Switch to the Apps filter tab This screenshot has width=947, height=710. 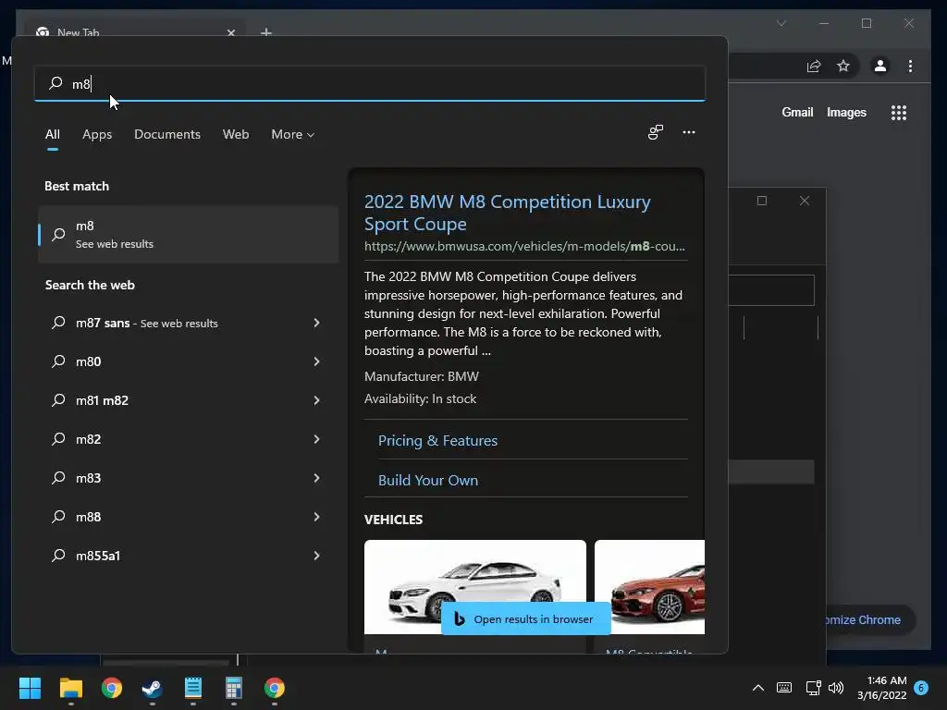[97, 135]
